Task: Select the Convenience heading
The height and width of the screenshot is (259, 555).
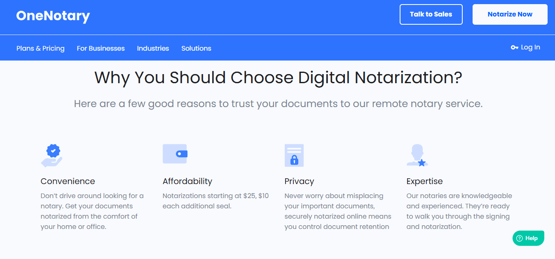Action: point(68,181)
